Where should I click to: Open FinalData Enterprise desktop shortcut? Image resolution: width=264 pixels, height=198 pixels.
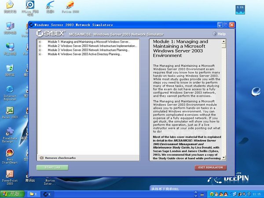point(10,135)
